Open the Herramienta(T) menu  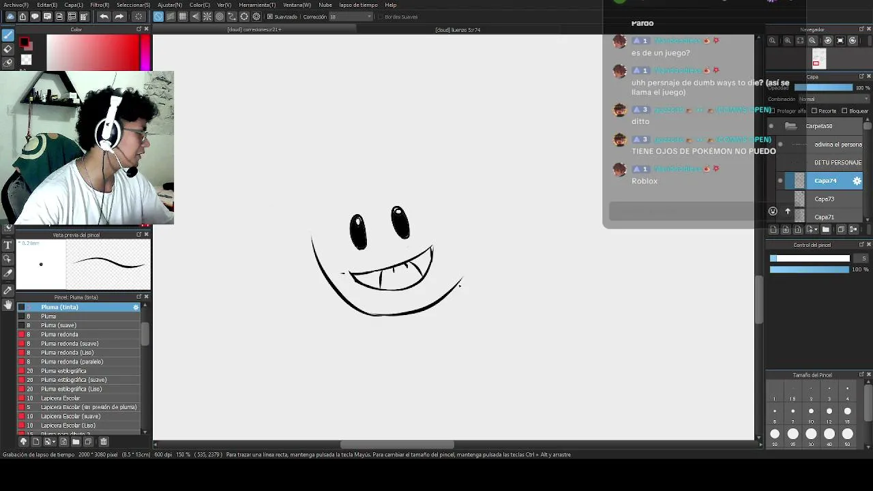click(x=257, y=5)
